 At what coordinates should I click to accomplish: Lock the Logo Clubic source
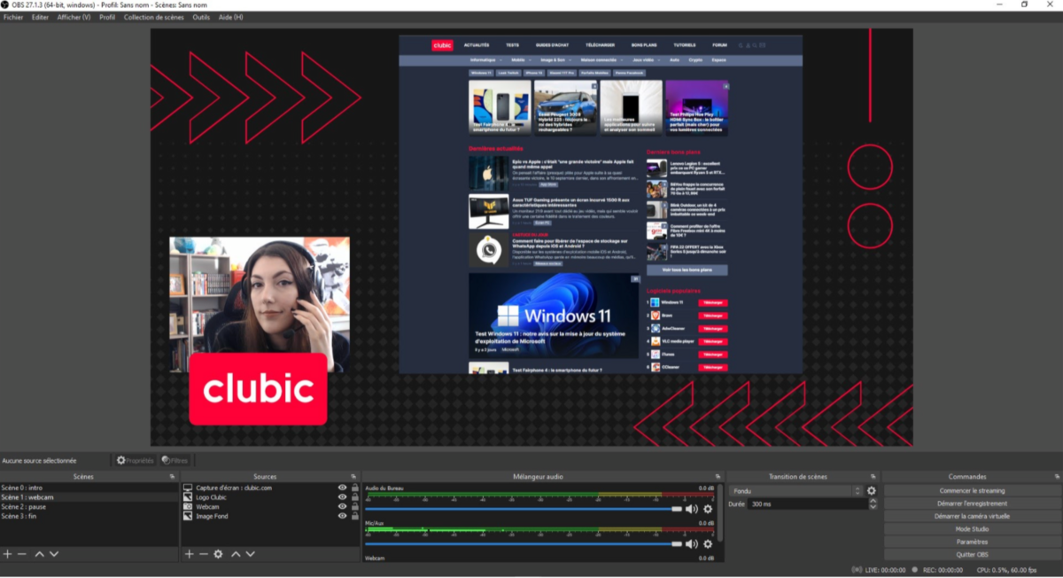pos(354,496)
